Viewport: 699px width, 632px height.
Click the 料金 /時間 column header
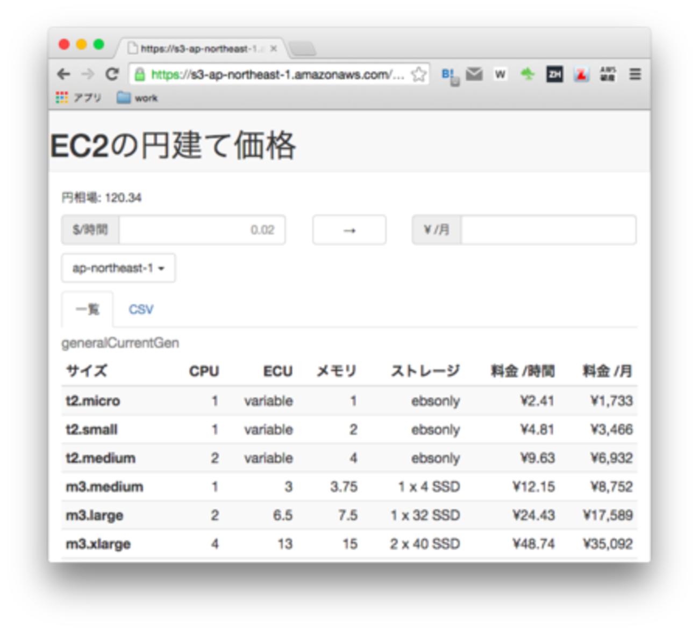click(523, 371)
